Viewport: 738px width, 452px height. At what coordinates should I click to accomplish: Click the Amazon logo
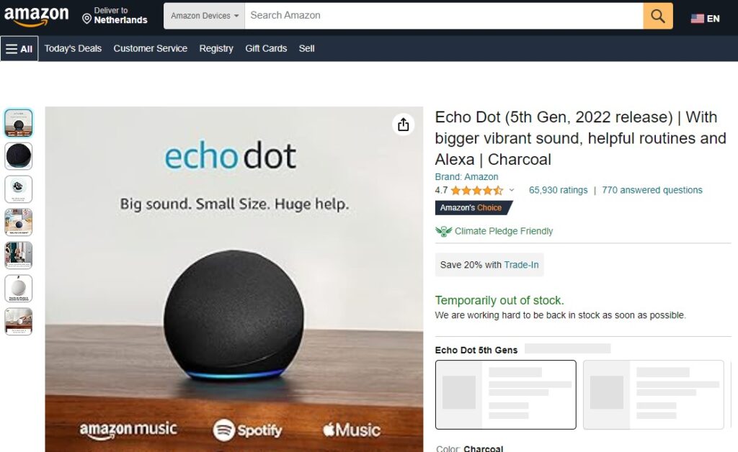click(x=36, y=16)
